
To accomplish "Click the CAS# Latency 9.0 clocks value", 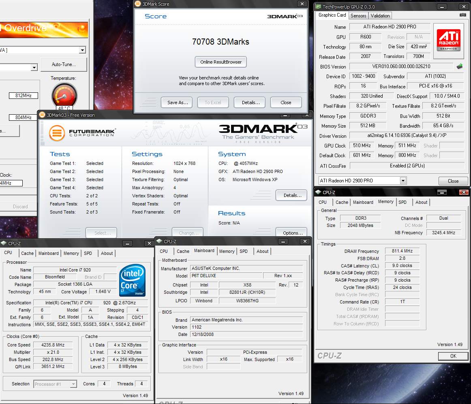I will pyautogui.click(x=402, y=265).
